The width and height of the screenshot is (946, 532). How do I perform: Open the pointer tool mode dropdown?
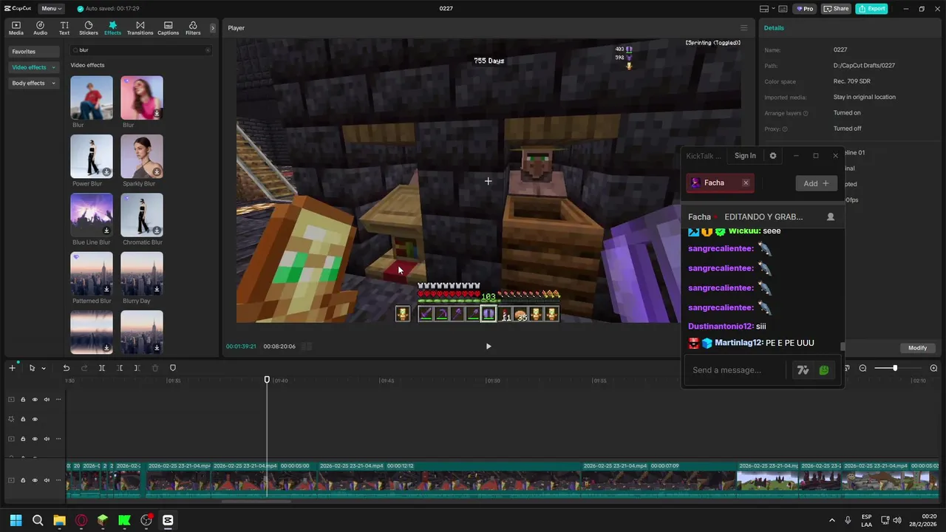pyautogui.click(x=44, y=368)
